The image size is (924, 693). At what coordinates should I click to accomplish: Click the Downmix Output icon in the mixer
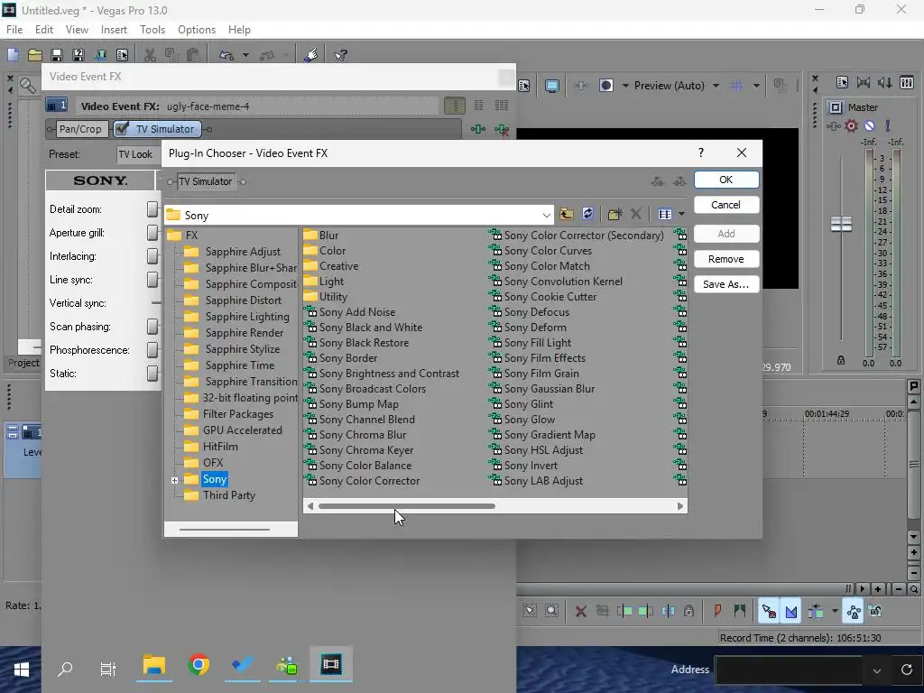coord(864,82)
